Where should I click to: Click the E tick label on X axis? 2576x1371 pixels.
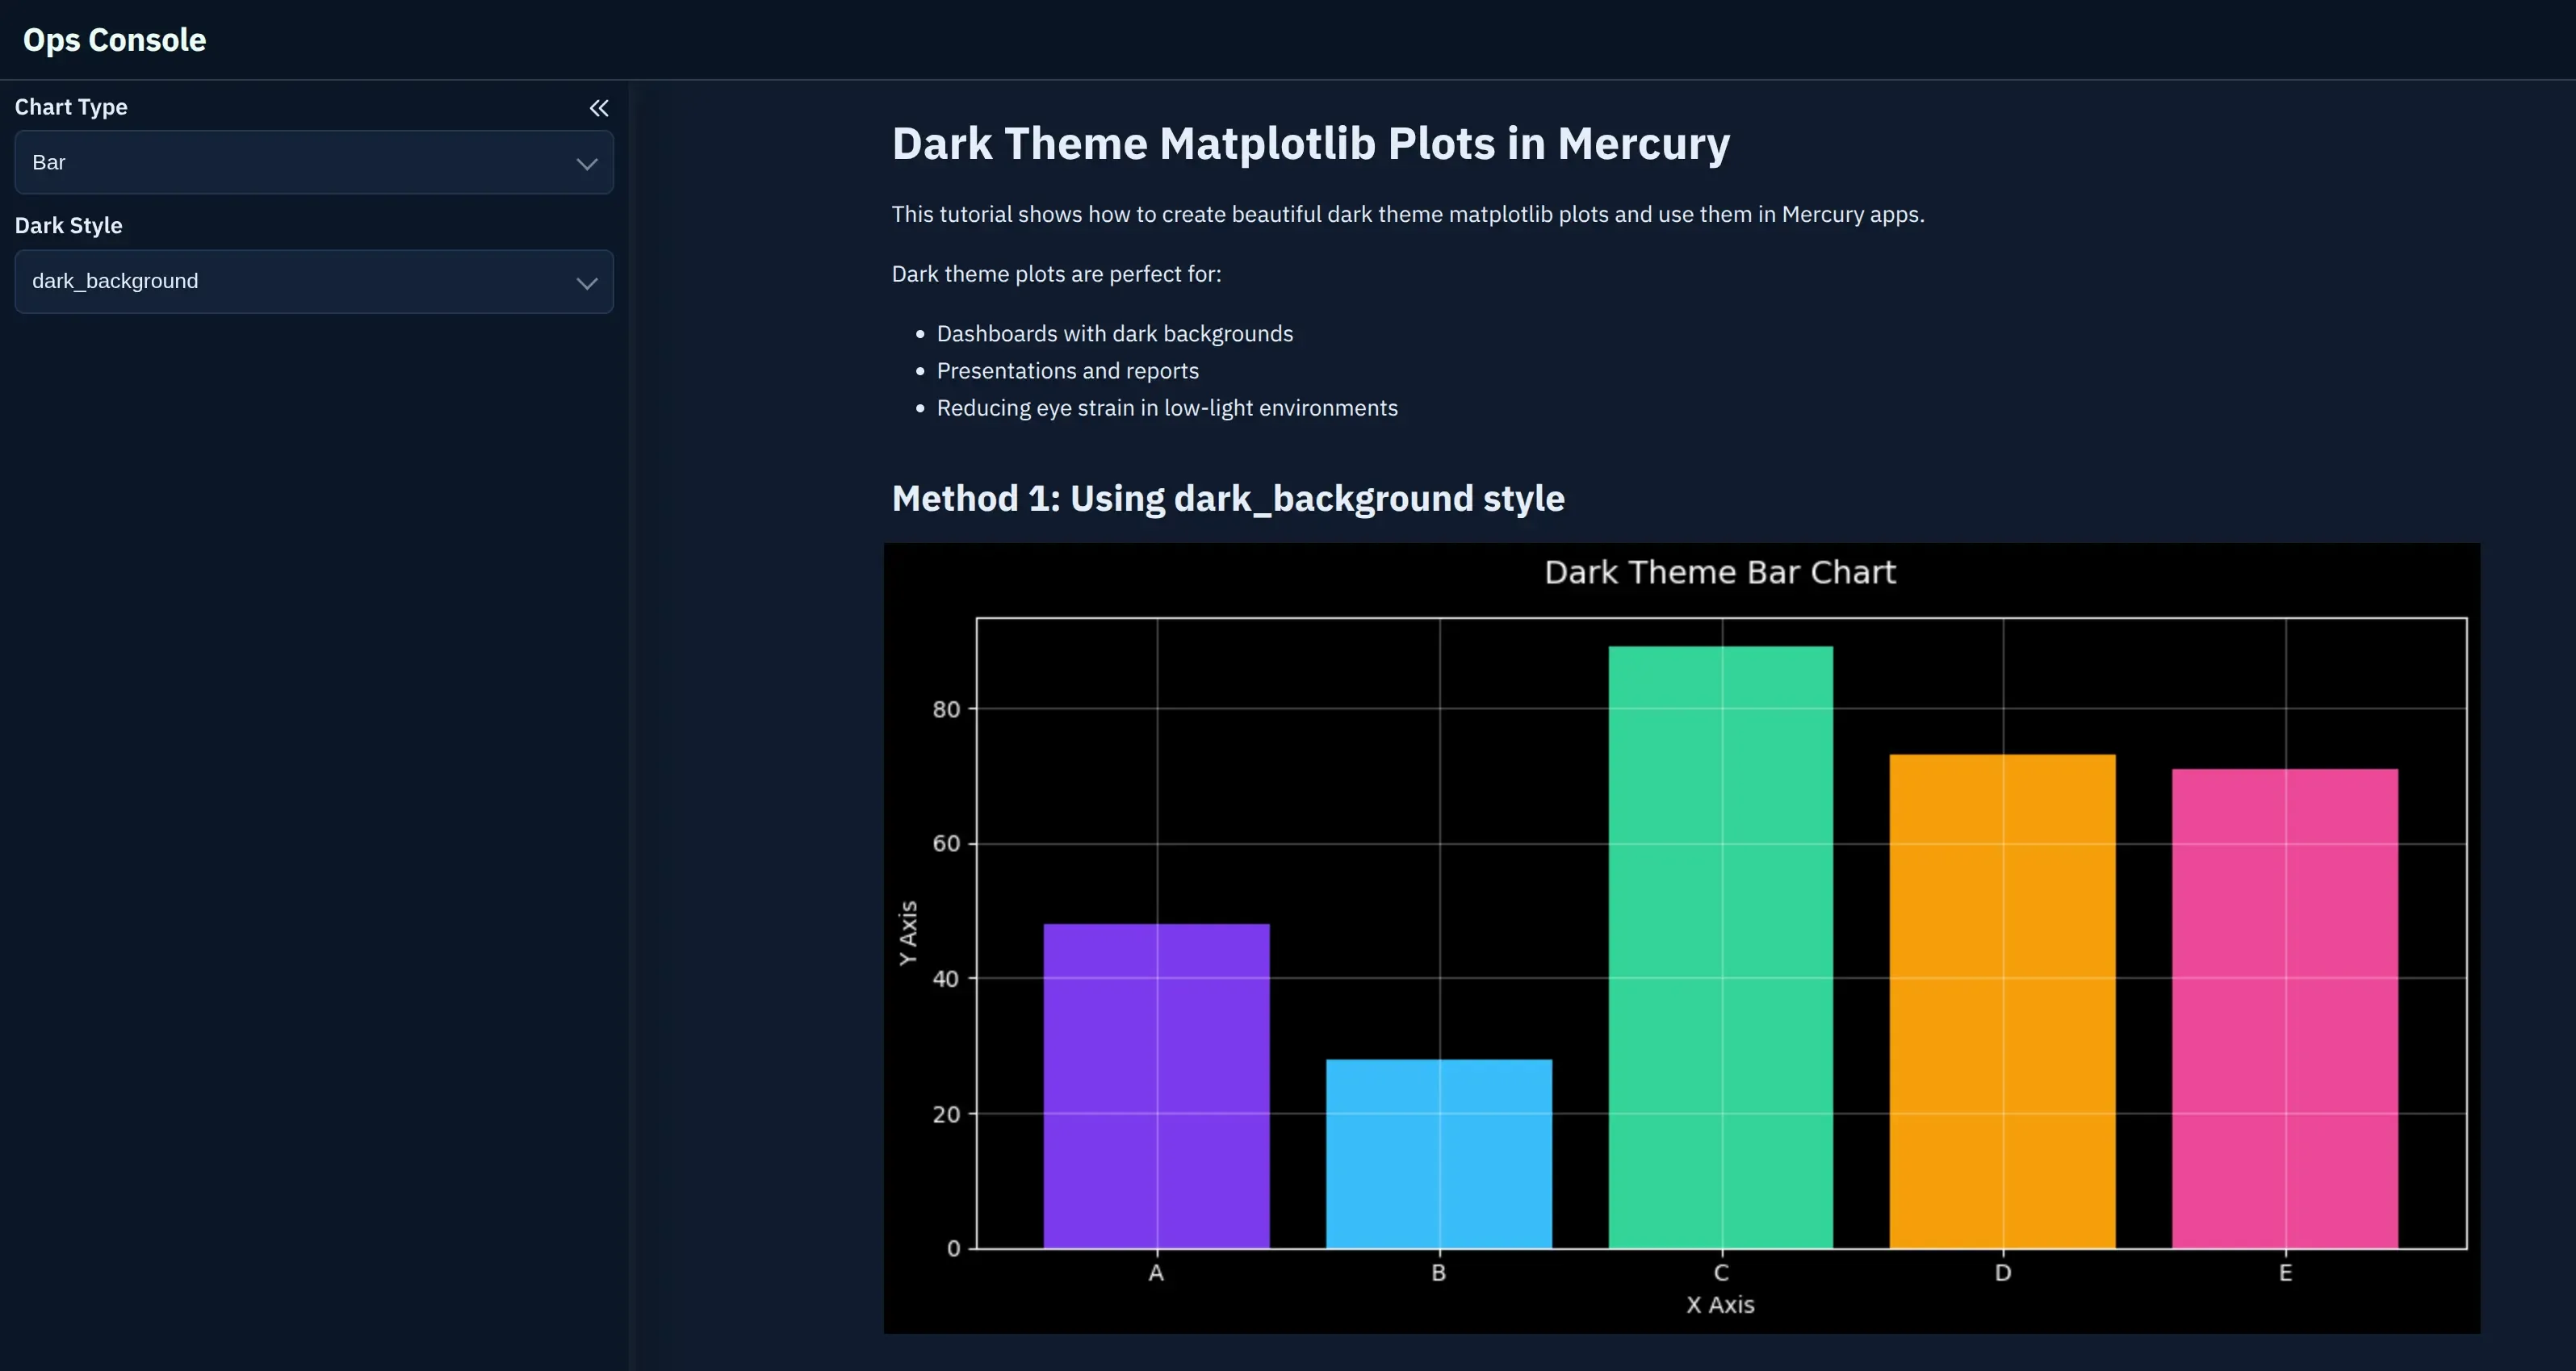tap(2285, 1273)
